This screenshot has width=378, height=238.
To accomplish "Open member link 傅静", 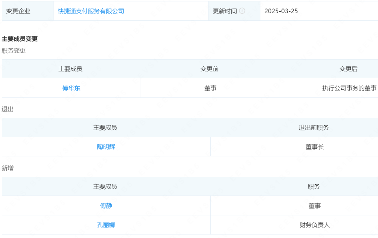I will pyautogui.click(x=106, y=206).
